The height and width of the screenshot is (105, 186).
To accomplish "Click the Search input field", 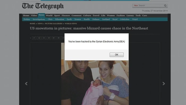I will tap(148, 5).
